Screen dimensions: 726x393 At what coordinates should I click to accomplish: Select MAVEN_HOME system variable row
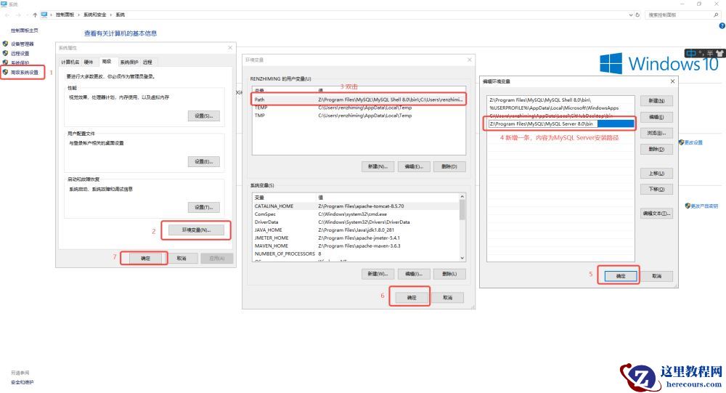pos(356,246)
